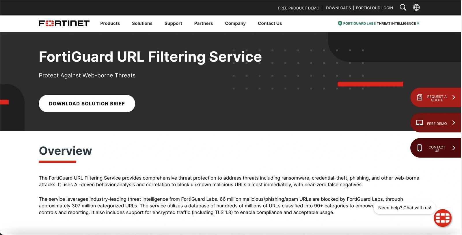Click the FortiGuard Labs shield icon
This screenshot has width=462, height=235.
click(340, 23)
